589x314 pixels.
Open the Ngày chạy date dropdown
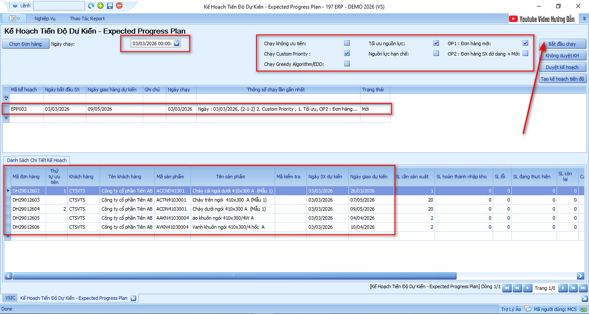click(x=177, y=44)
